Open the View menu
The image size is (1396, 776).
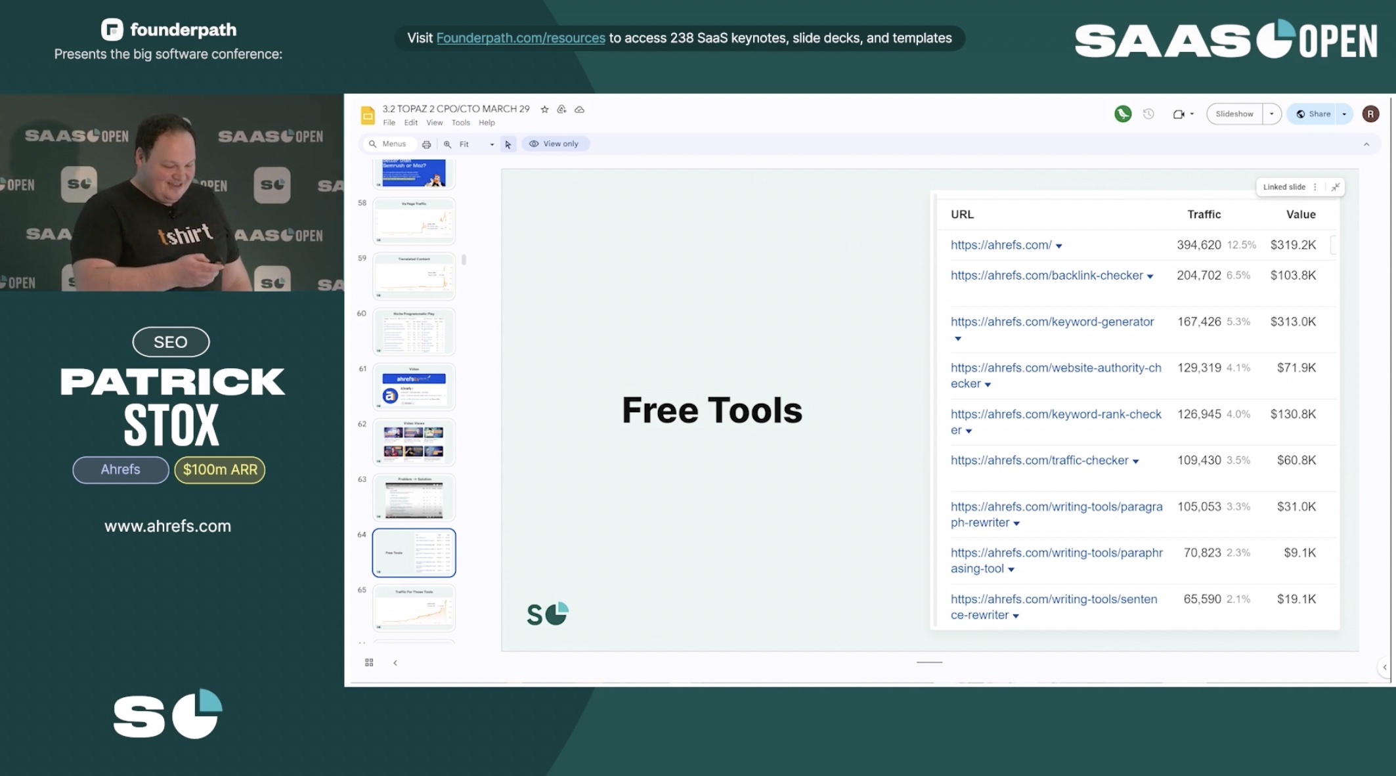[x=435, y=123]
